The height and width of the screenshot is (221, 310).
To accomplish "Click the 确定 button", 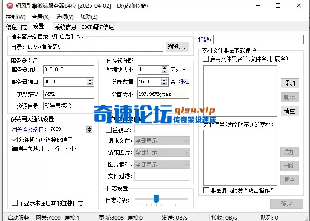I will click(287, 203).
